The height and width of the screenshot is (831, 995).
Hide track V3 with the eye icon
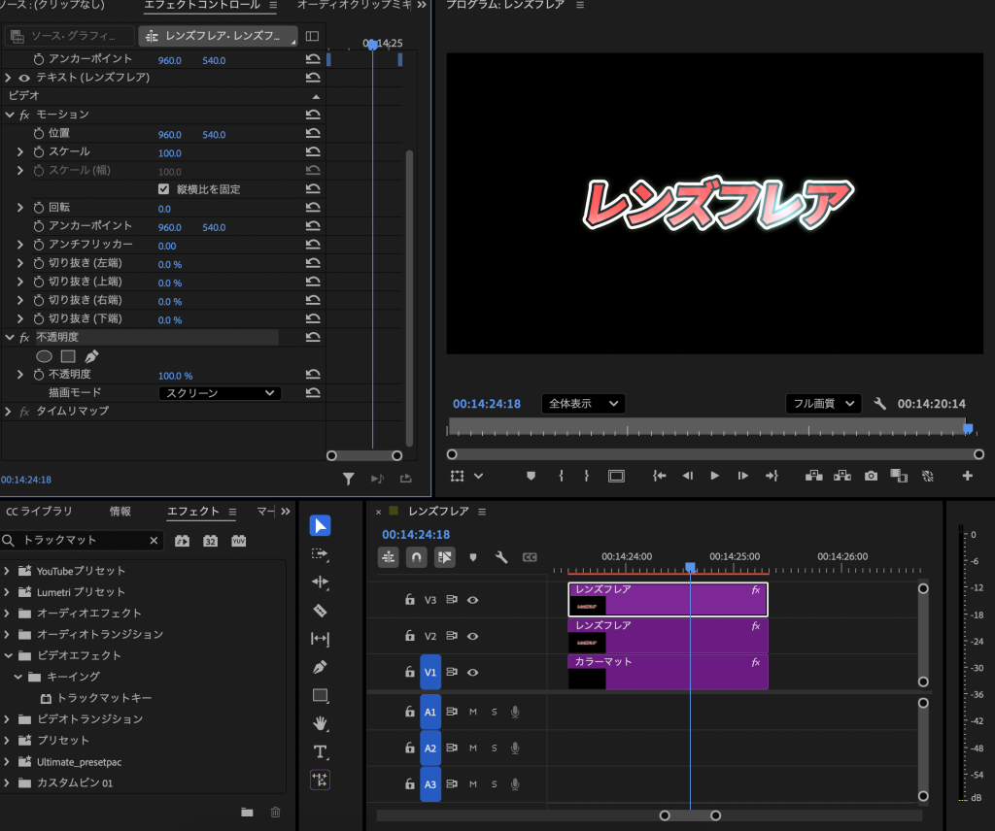472,600
